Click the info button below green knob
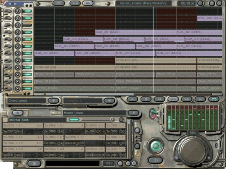The image size is (226, 169). [155, 160]
